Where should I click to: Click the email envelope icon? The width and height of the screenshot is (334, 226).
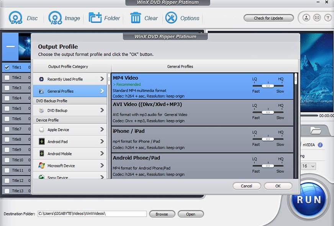point(317,18)
